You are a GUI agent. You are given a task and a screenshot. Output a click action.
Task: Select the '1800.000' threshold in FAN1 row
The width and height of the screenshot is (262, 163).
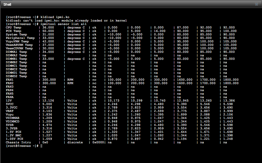(231, 80)
